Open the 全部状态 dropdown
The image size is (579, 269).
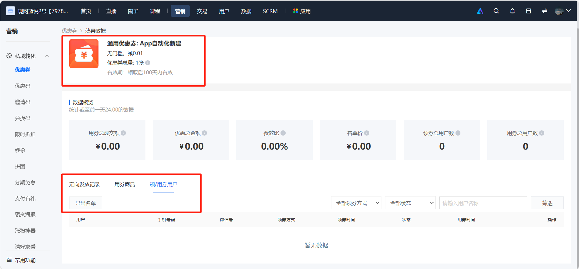pos(410,203)
